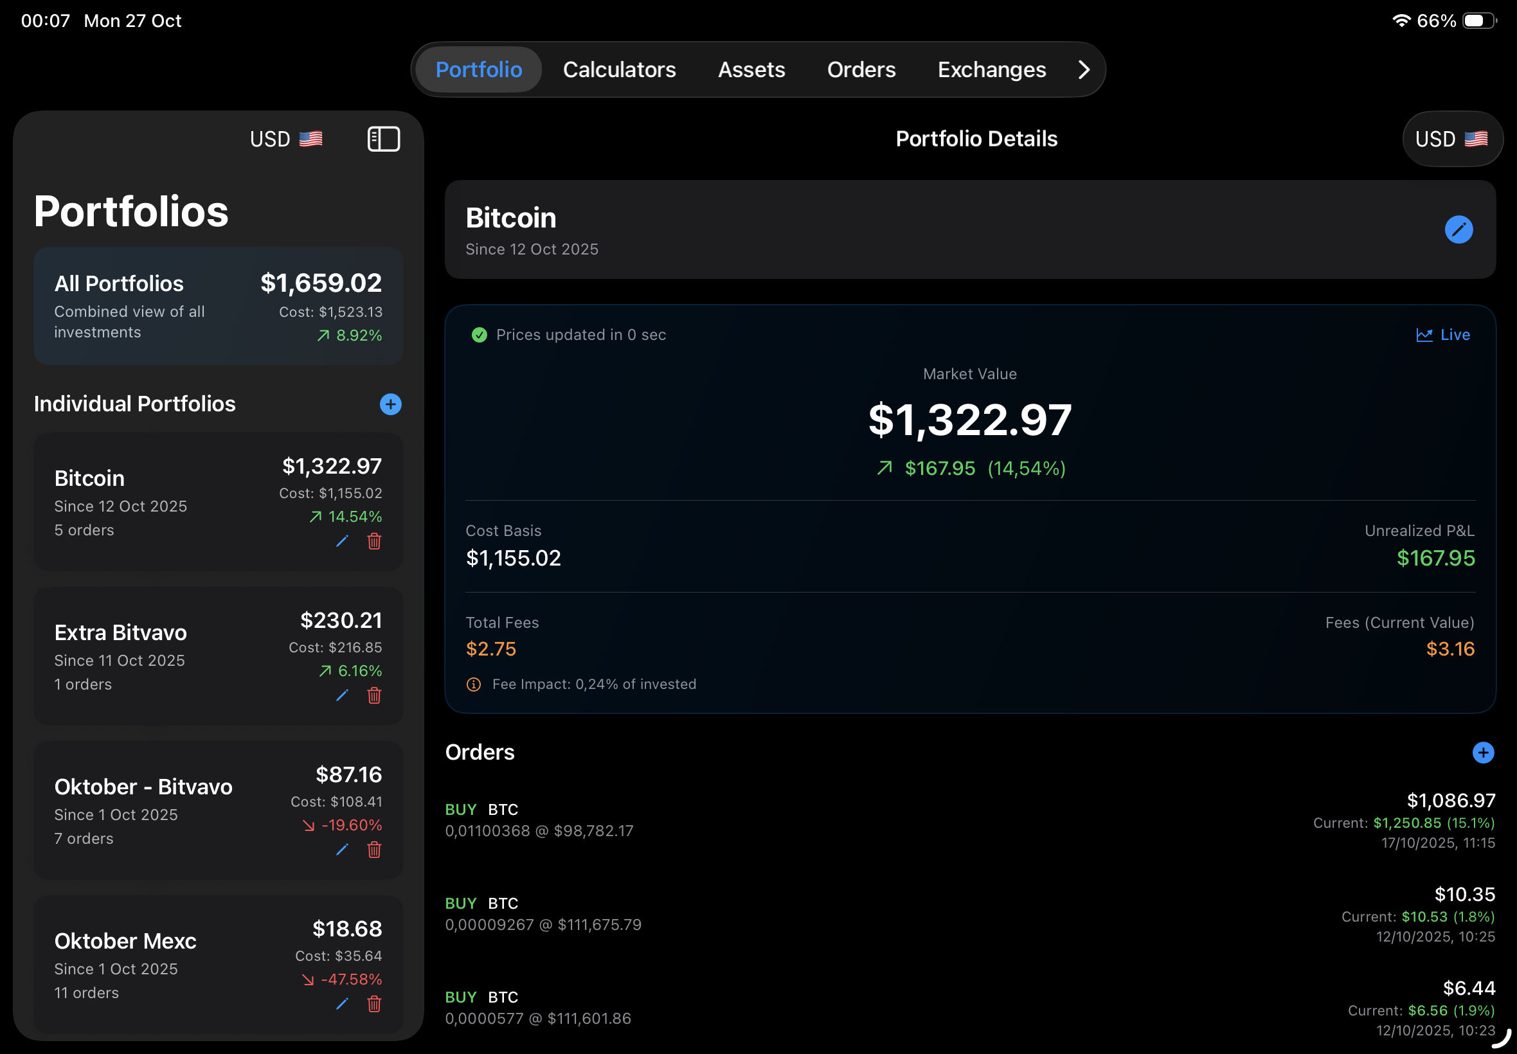Open the Calculators tab

(619, 69)
